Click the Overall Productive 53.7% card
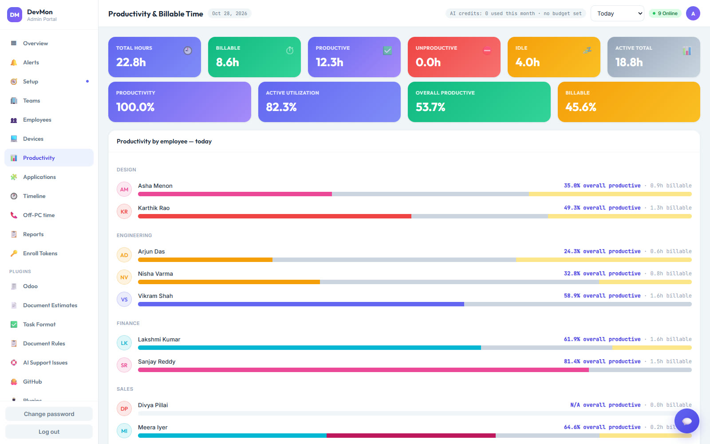Screen dimensions: 710x444 [x=479, y=102]
